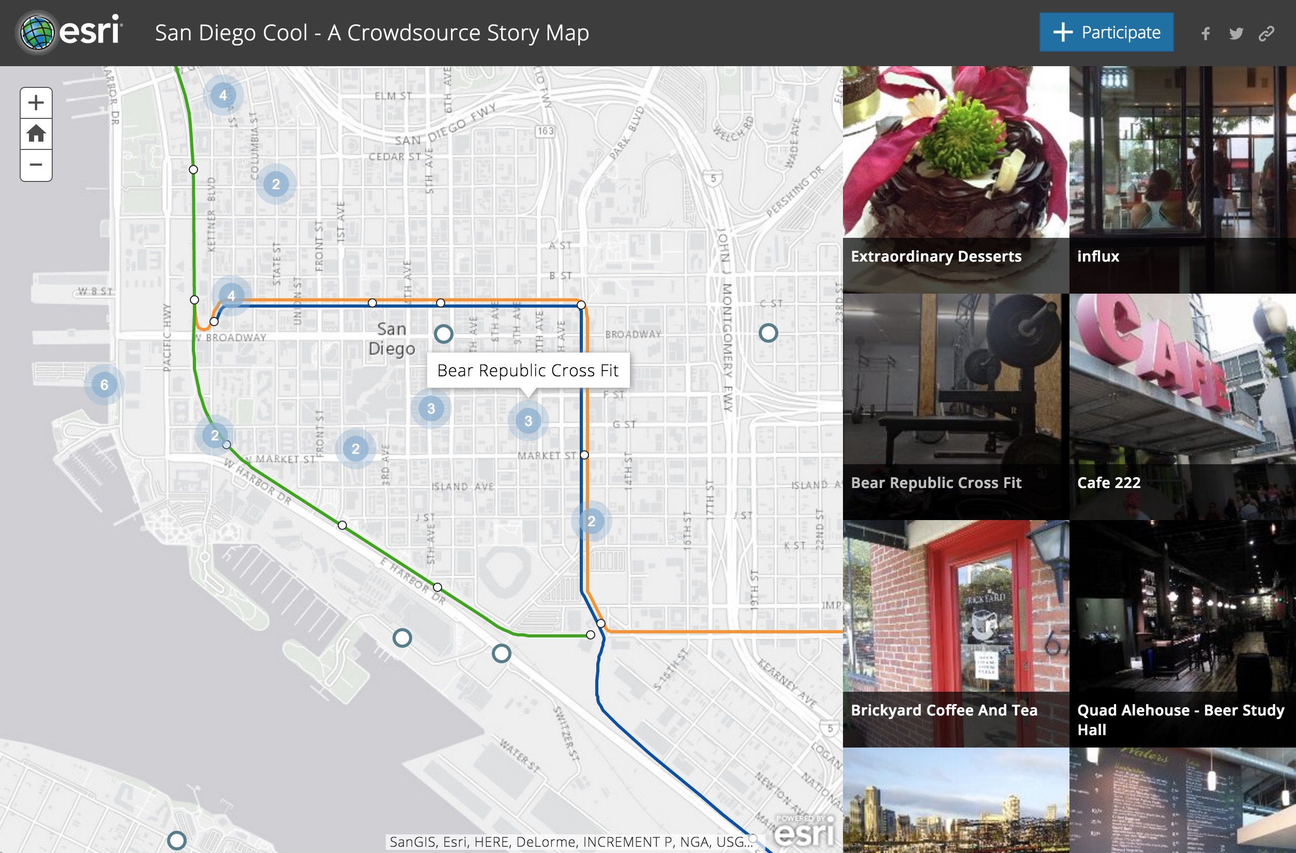Viewport: 1296px width, 853px height.
Task: Select Bear Republic Cross Fit tile
Action: (956, 407)
